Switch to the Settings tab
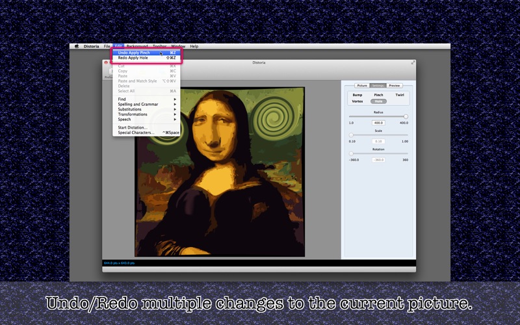Screen dimensions: 520x325 (378, 86)
